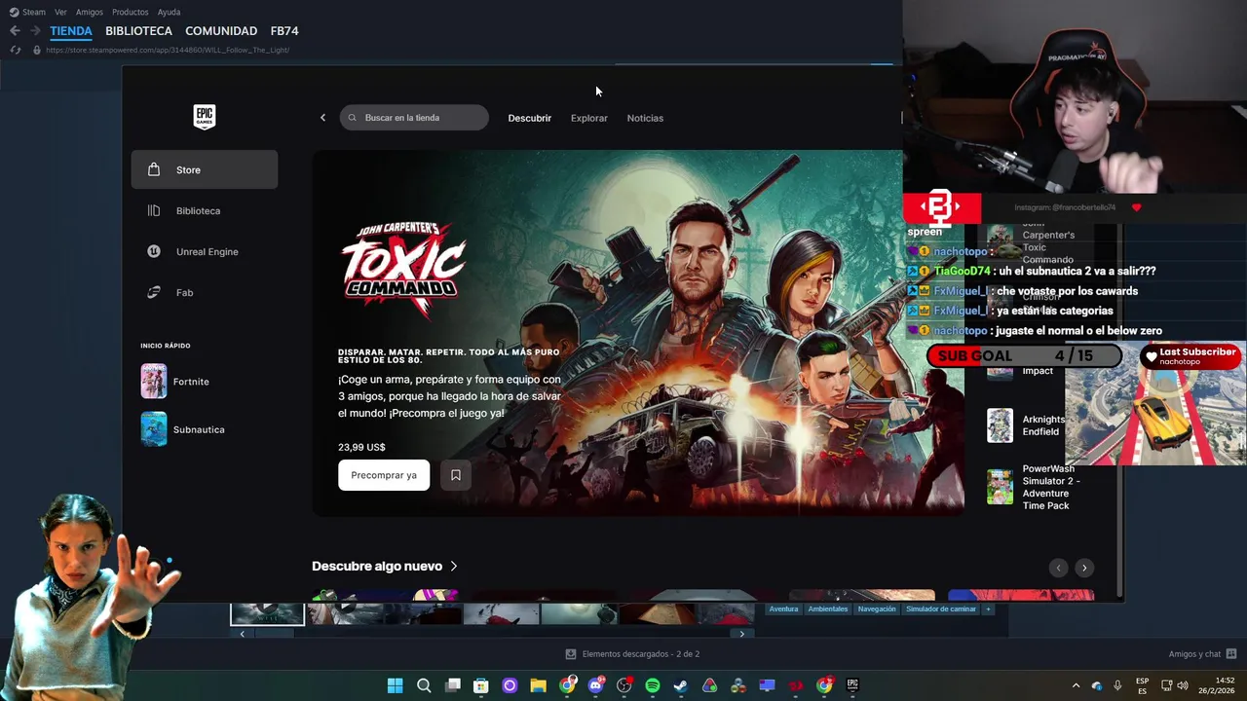Open Windows taskbar search
This screenshot has width=1247, height=701.
click(424, 685)
